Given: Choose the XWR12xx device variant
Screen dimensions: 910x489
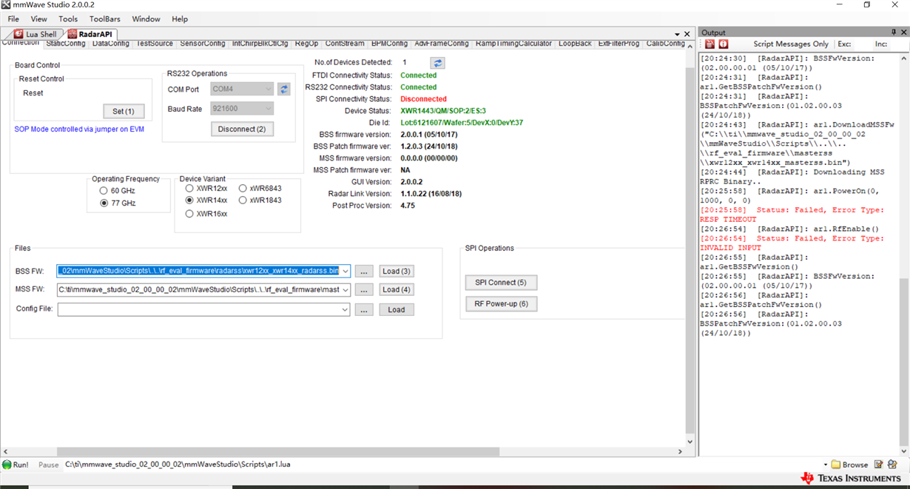Looking at the screenshot, I should 207,189.
